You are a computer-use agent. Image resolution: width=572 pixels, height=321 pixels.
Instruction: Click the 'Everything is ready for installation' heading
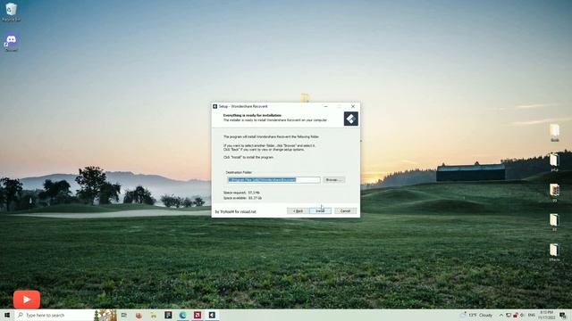pos(252,115)
